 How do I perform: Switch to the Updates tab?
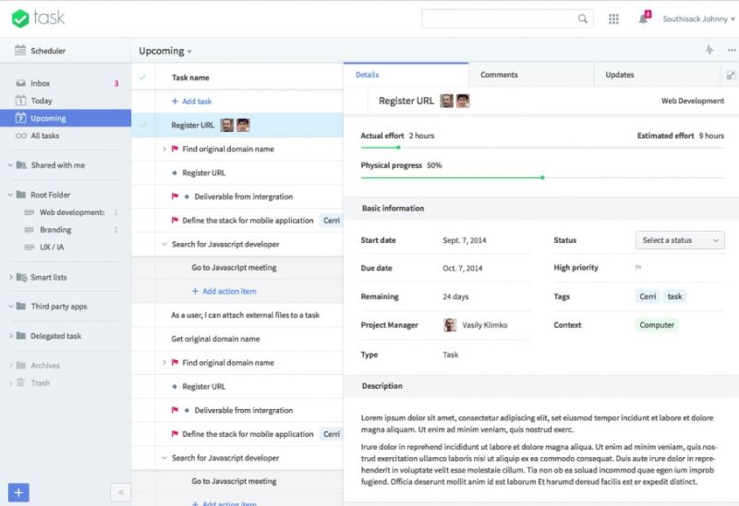619,75
